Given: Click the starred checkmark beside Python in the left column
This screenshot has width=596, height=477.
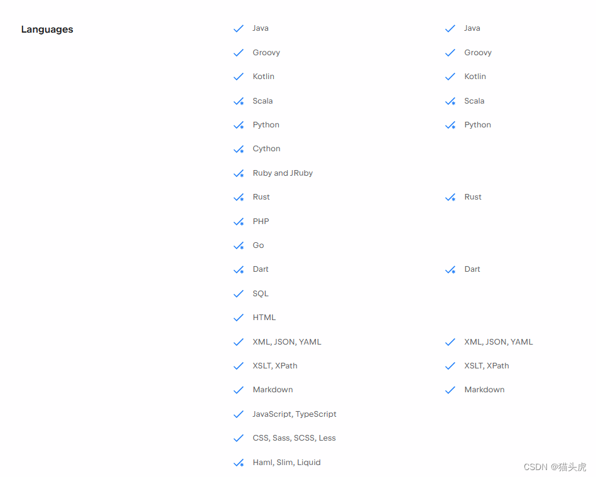Looking at the screenshot, I should click(238, 126).
